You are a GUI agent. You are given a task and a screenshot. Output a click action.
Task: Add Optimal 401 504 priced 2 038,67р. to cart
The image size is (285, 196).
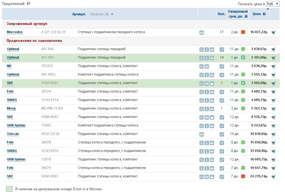click(274, 49)
